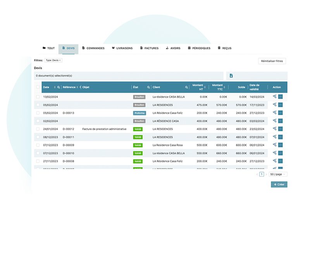Screen dimensions: 319x268
Task: Click the document download icon
Action: click(x=231, y=76)
